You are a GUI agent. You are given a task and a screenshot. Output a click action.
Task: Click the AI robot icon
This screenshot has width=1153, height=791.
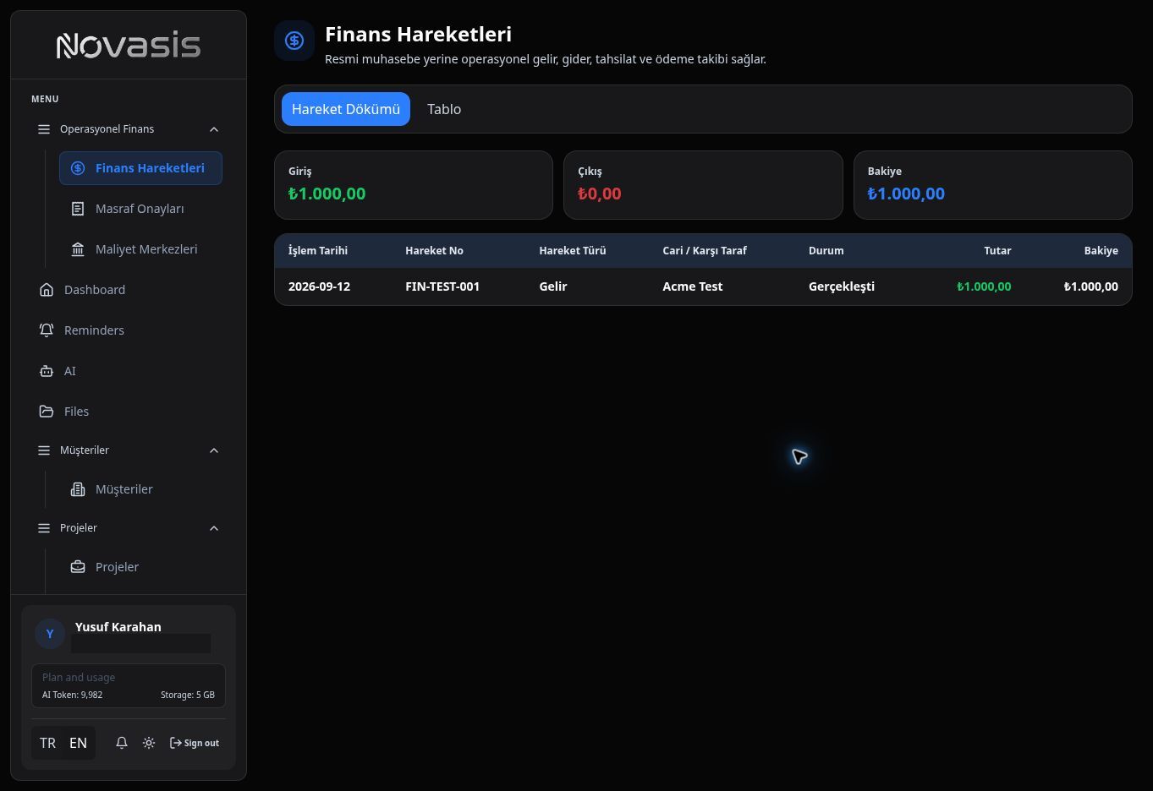[47, 371]
